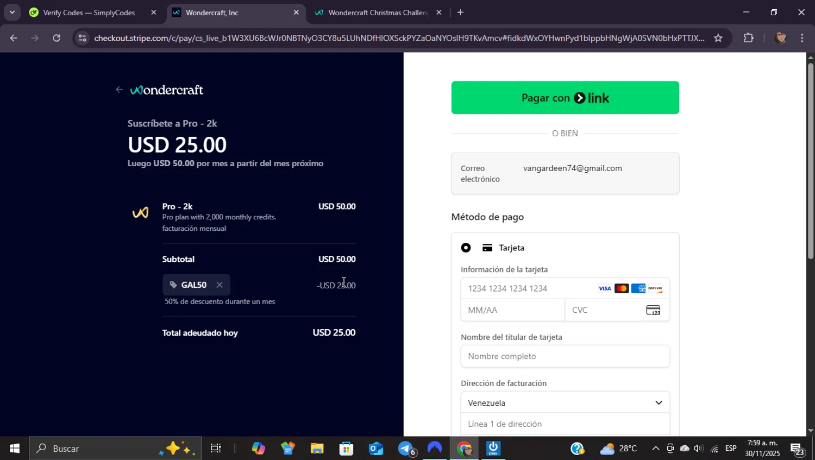Open the notification center icon
Image resolution: width=815 pixels, height=460 pixels.
point(798,449)
